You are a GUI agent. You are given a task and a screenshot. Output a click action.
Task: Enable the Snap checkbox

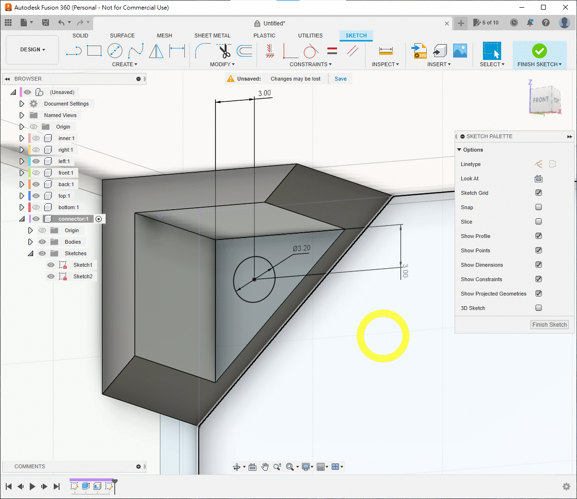click(x=539, y=207)
